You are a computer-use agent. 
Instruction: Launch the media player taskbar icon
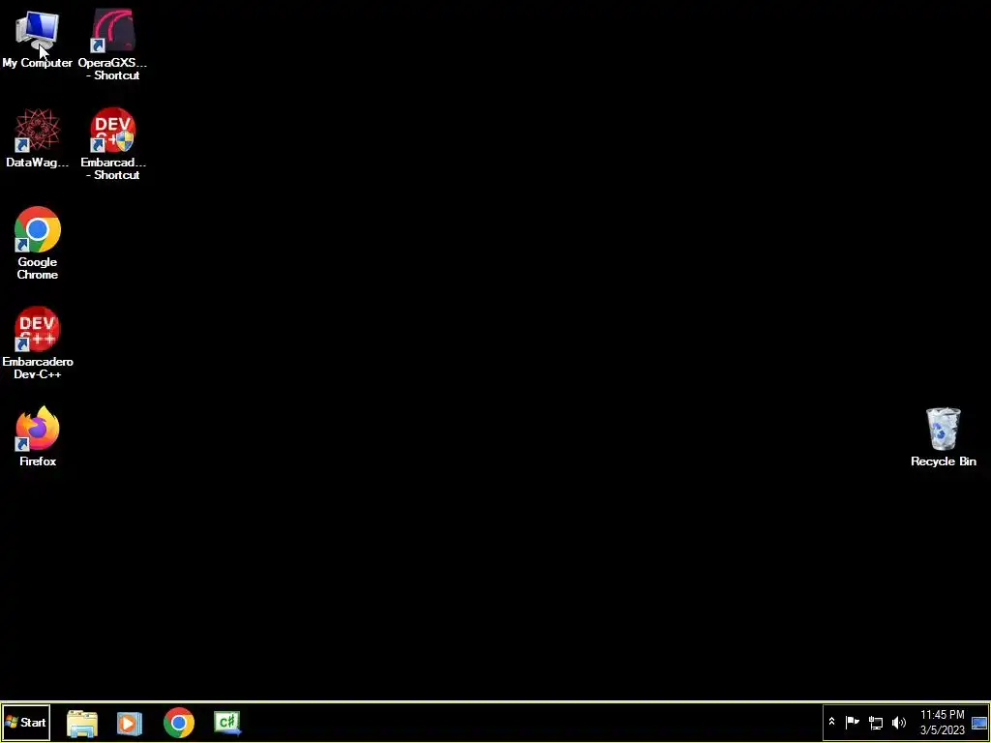click(x=130, y=723)
